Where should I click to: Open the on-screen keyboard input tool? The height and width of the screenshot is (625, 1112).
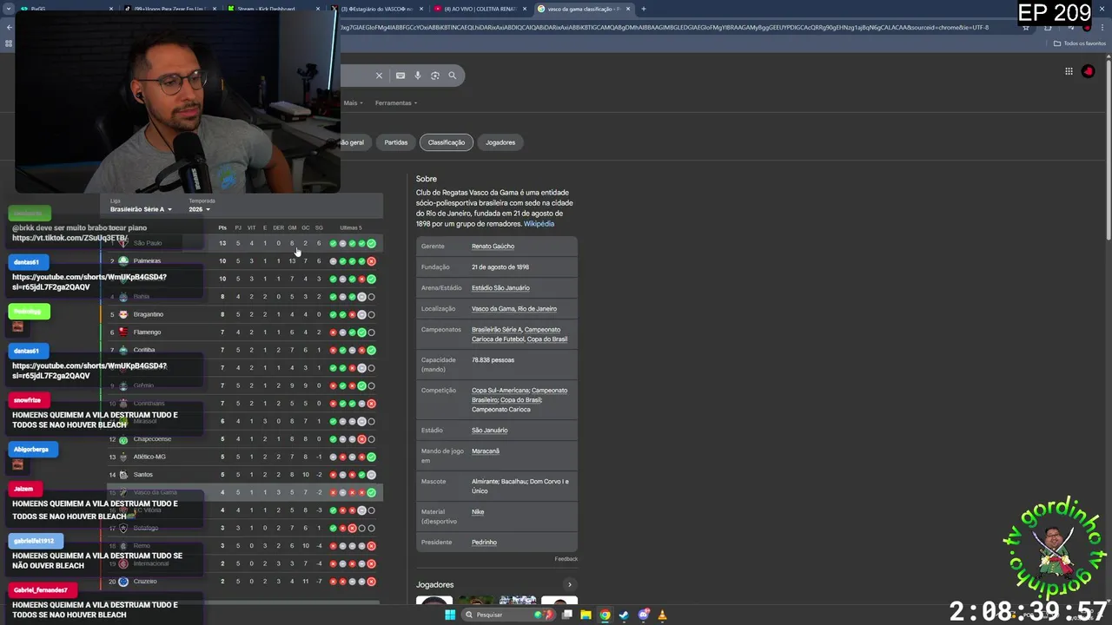(x=400, y=76)
